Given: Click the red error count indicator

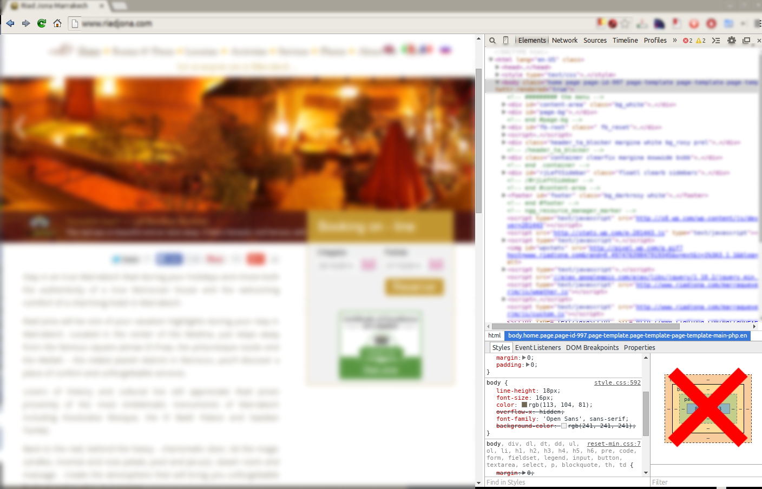Looking at the screenshot, I should [687, 41].
